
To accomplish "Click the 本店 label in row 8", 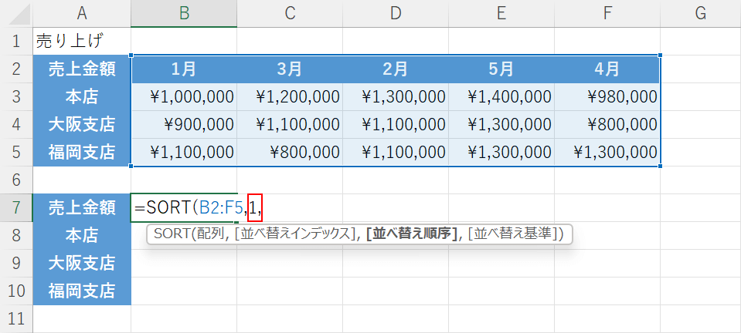I will (x=82, y=235).
